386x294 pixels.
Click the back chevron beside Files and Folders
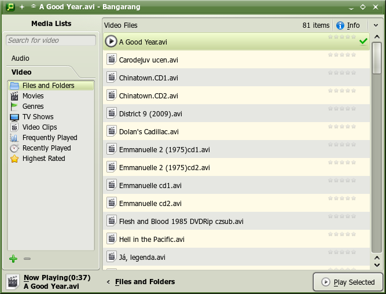pyautogui.click(x=108, y=282)
